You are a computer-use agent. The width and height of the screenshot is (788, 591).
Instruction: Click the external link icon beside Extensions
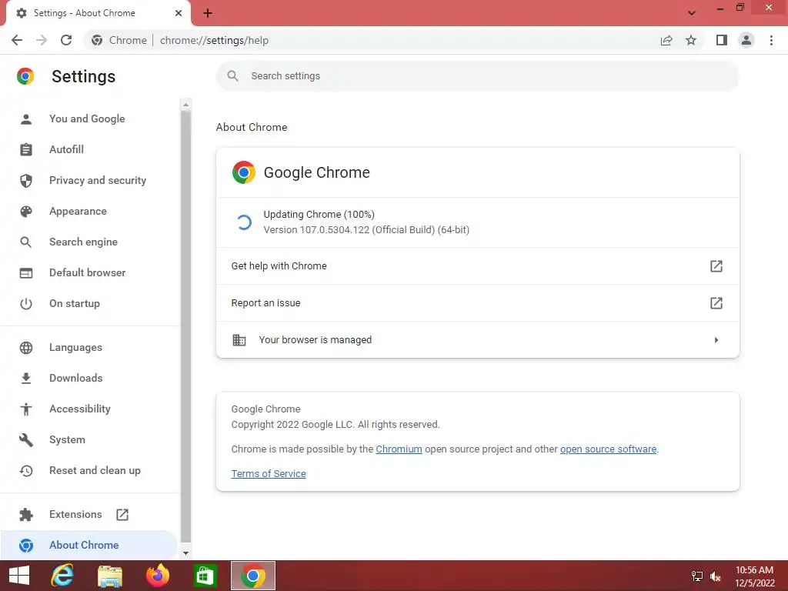[x=122, y=515]
